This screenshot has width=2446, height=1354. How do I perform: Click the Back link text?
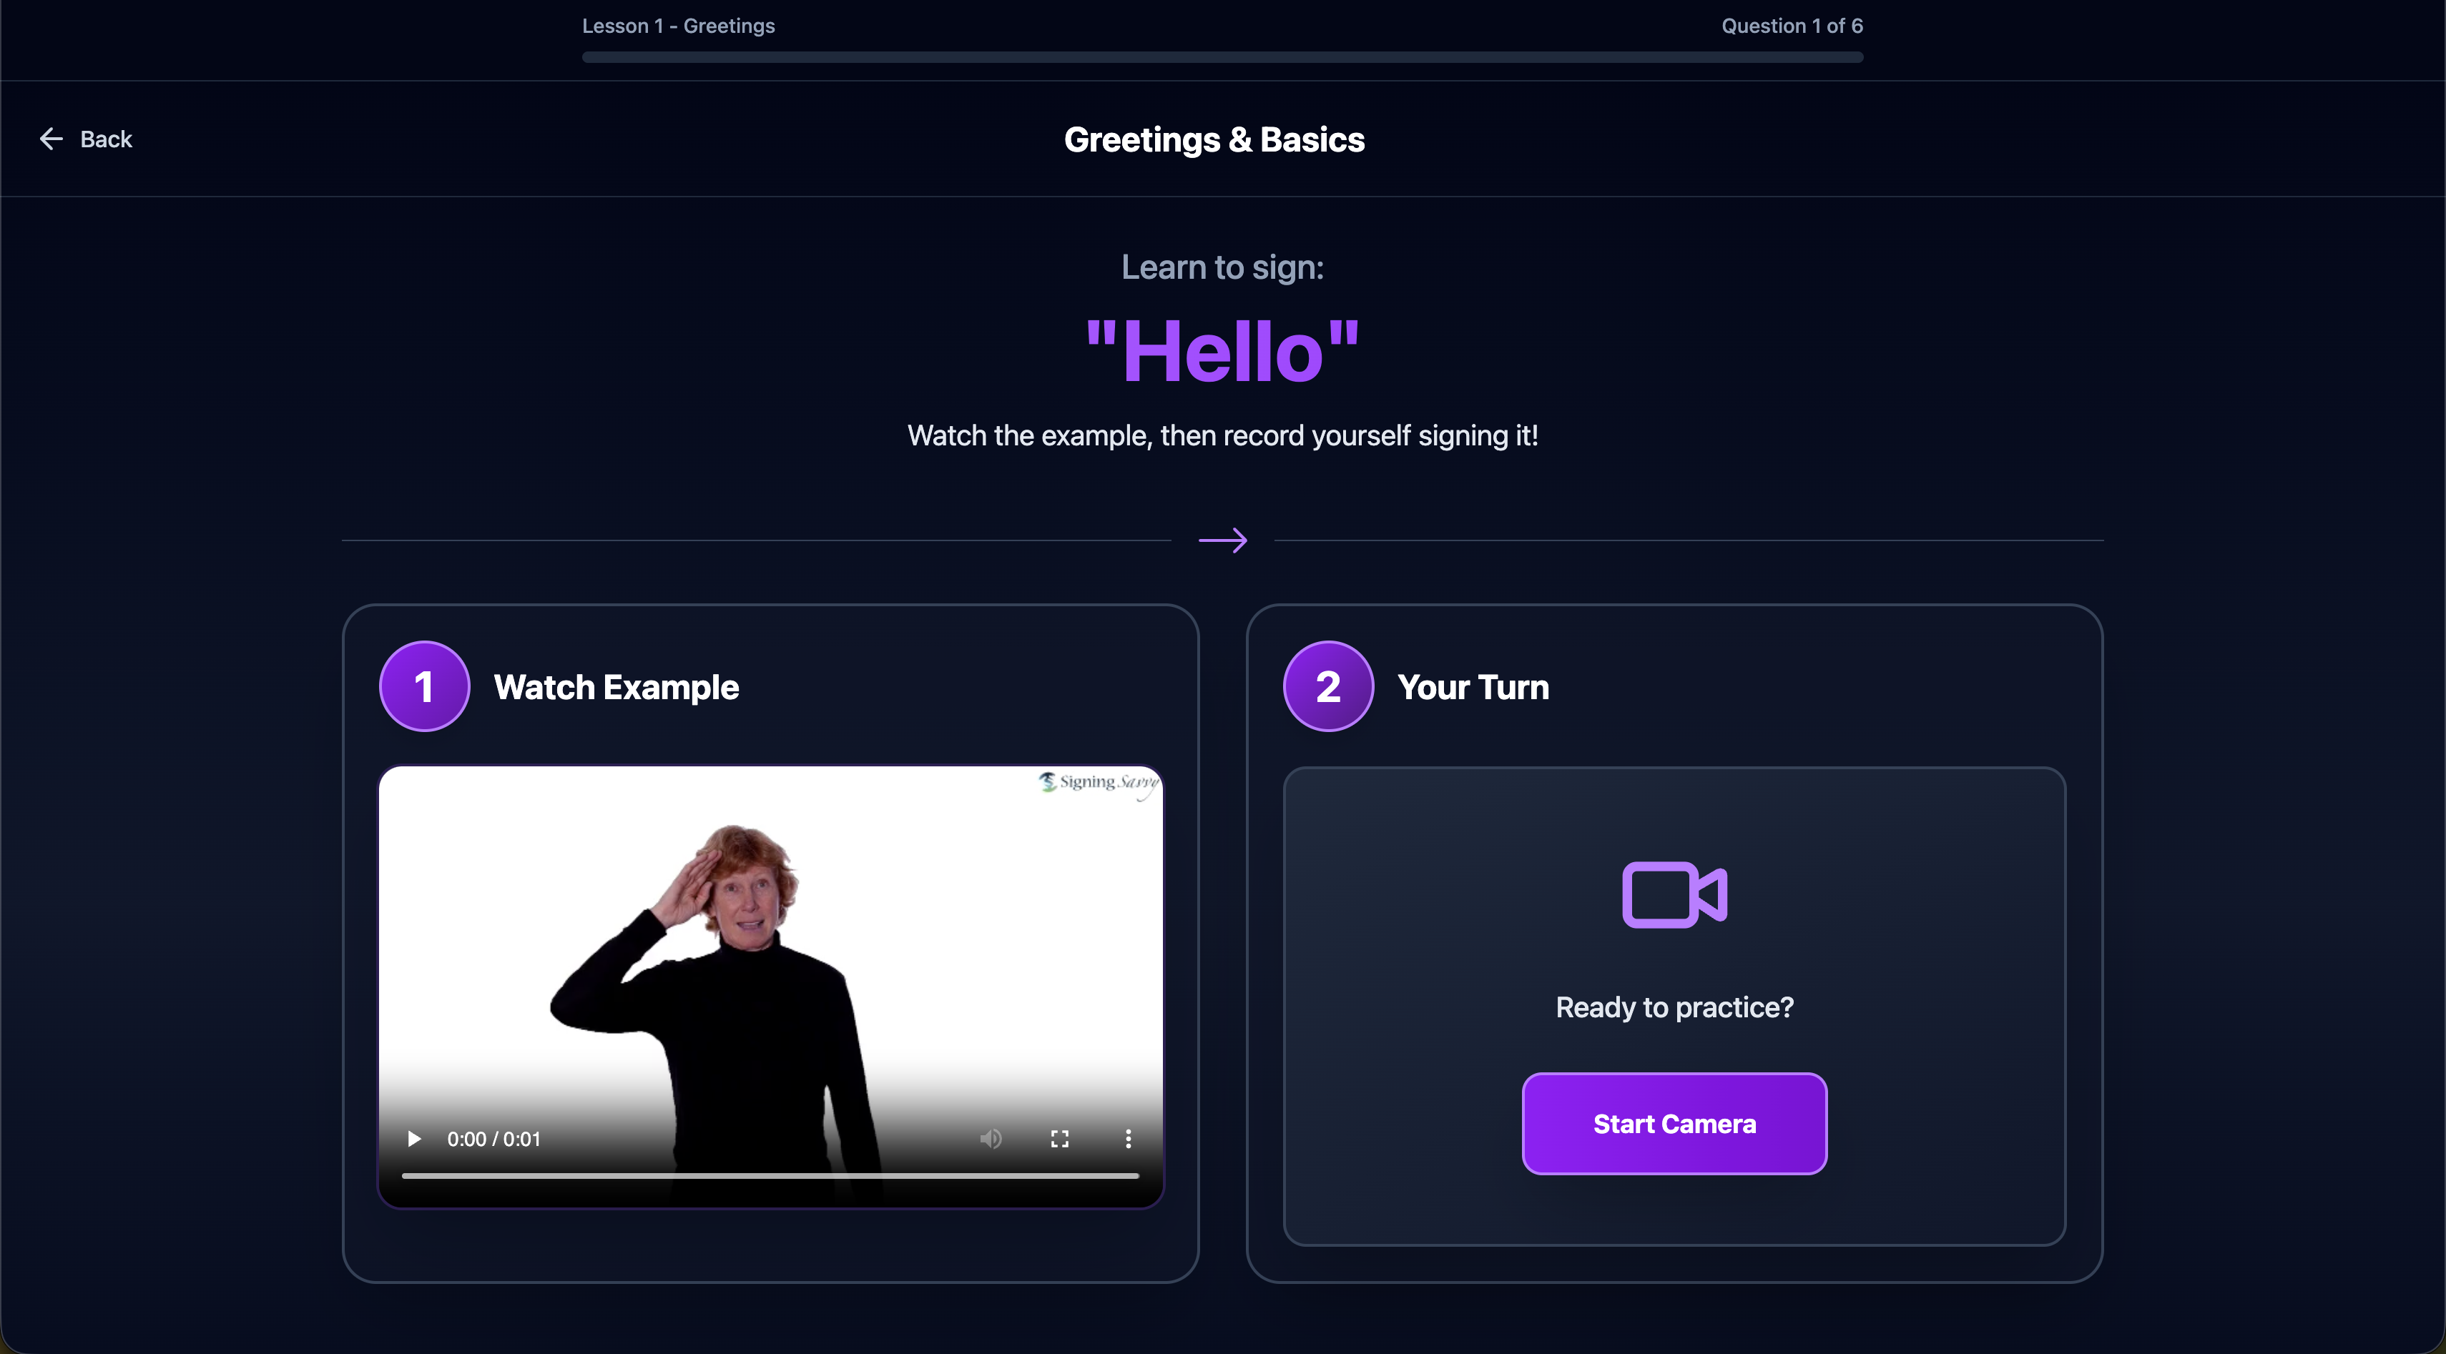click(105, 139)
